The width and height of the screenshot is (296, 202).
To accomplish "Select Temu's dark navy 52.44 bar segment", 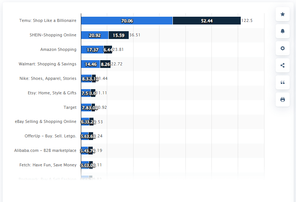I will pyautogui.click(x=207, y=21).
